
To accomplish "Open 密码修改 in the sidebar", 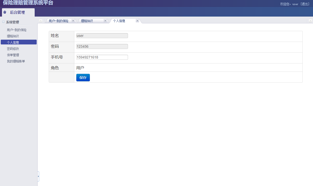I will 13,49.
